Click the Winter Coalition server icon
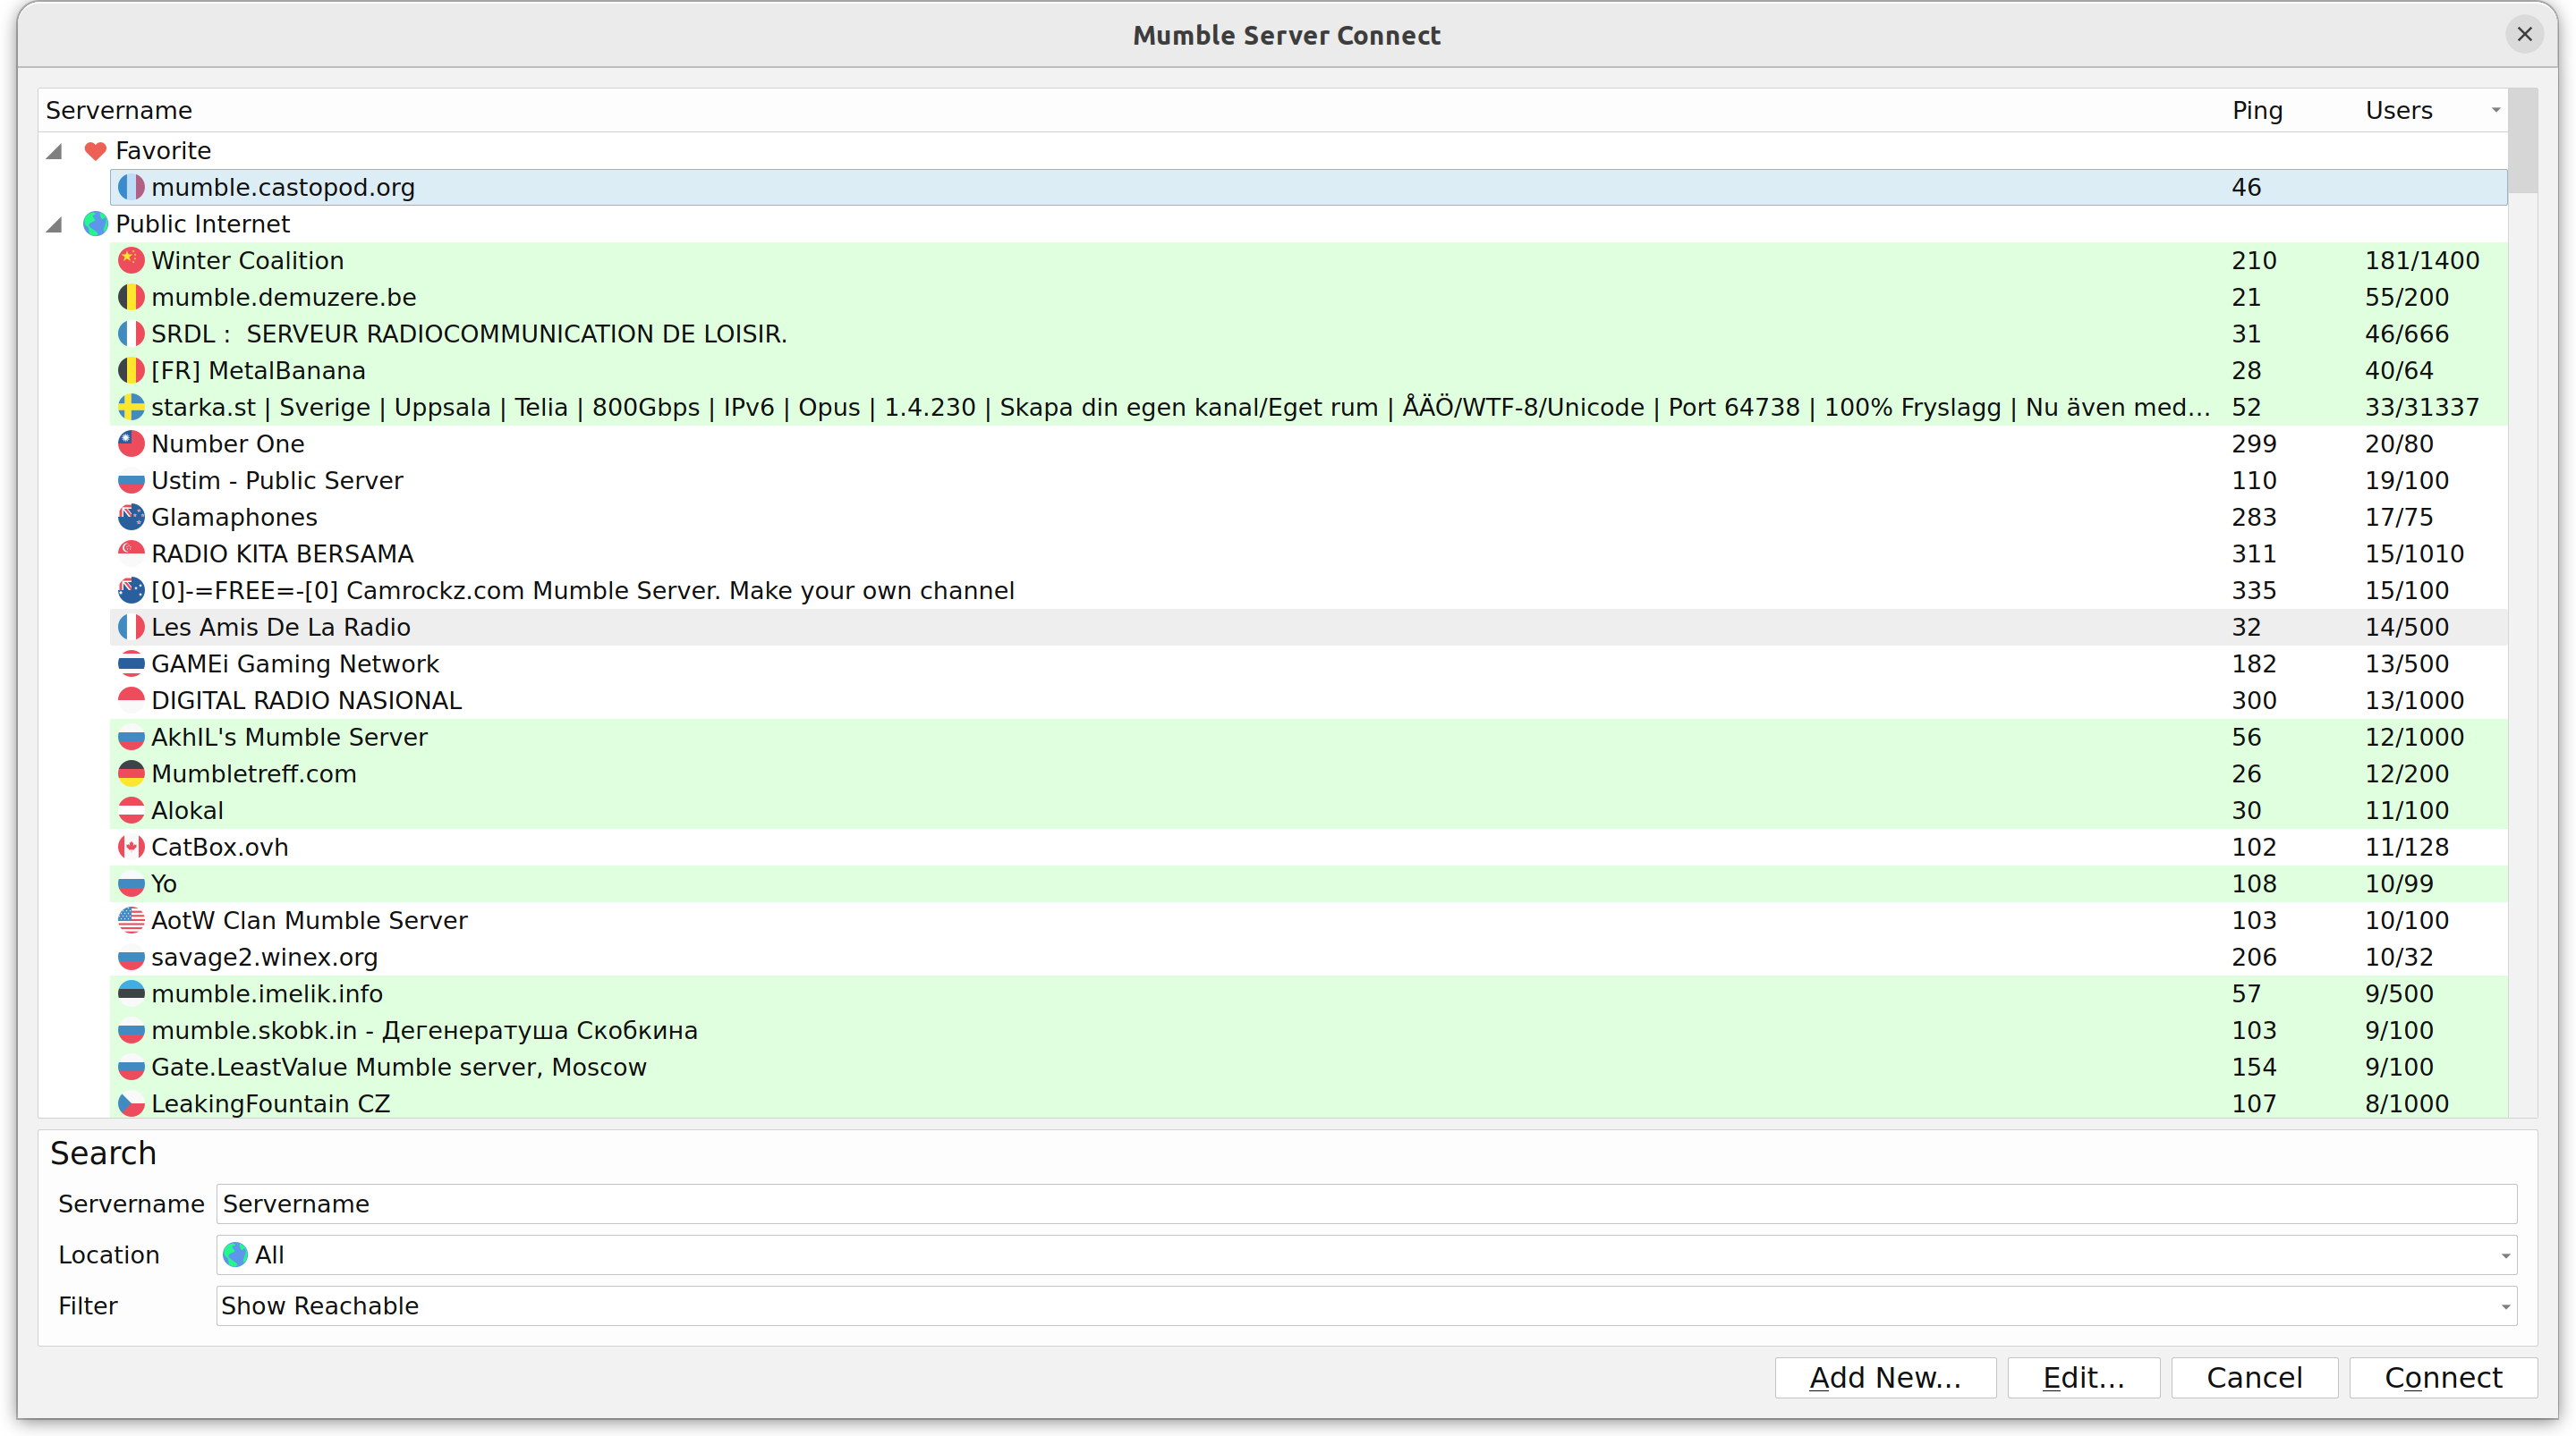This screenshot has width=2576, height=1436. (131, 260)
